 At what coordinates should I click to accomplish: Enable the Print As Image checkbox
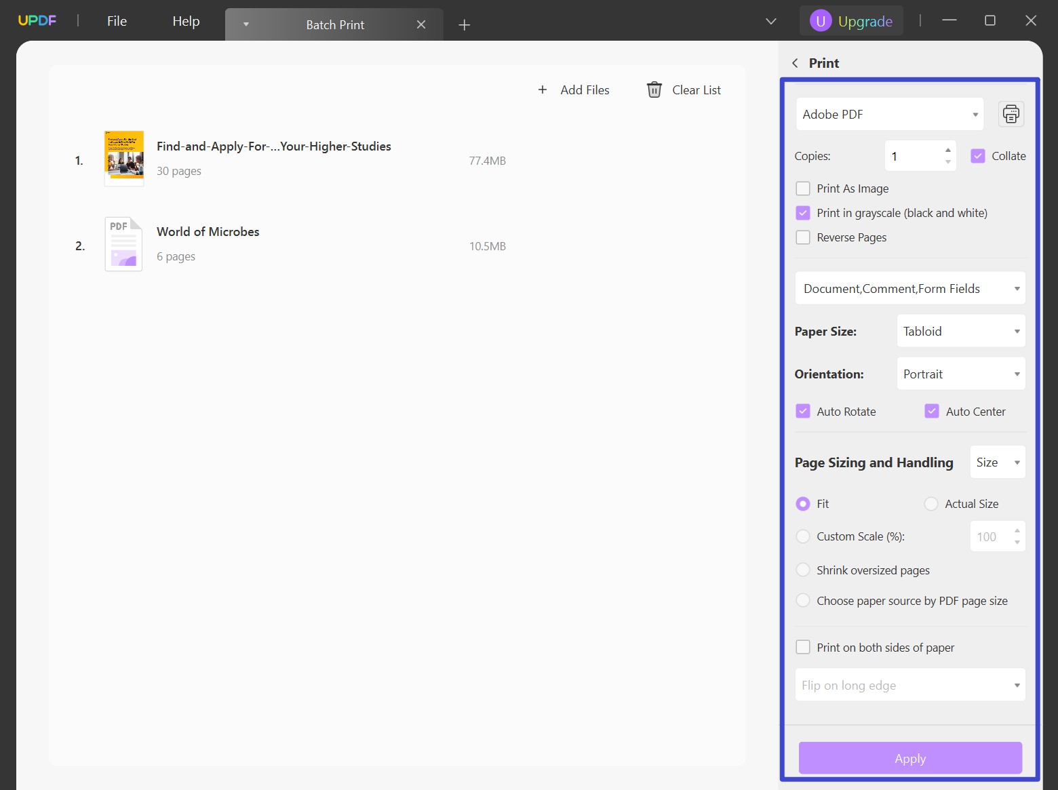pyautogui.click(x=803, y=189)
